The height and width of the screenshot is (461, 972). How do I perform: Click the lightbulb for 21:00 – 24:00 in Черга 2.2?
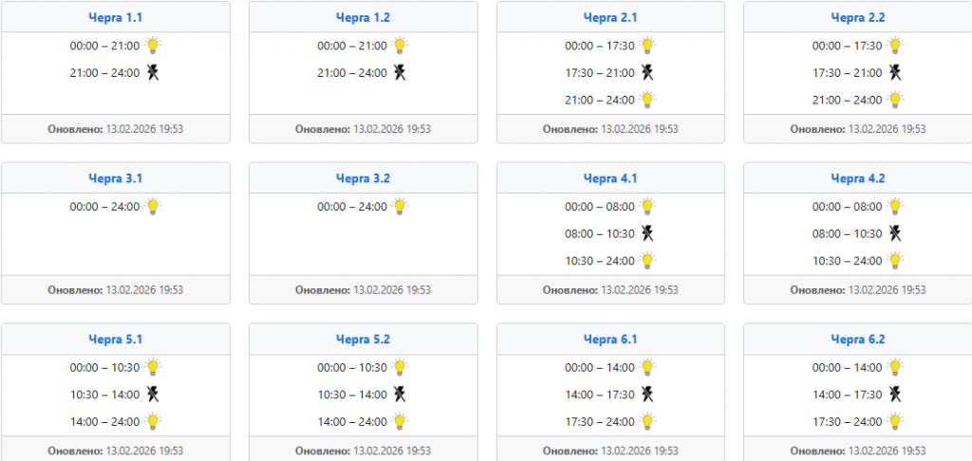pos(895,100)
